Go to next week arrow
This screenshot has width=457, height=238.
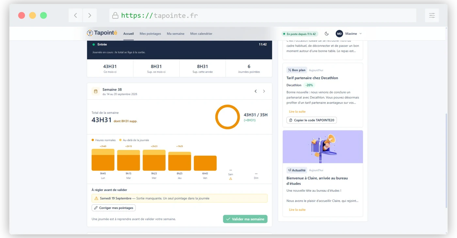(x=264, y=91)
